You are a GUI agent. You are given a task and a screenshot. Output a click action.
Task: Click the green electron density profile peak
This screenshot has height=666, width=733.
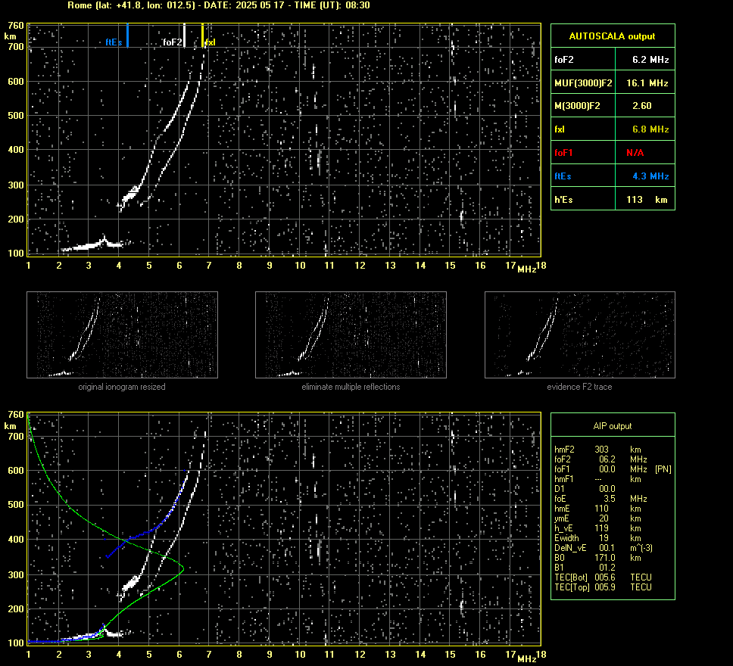tap(182, 569)
